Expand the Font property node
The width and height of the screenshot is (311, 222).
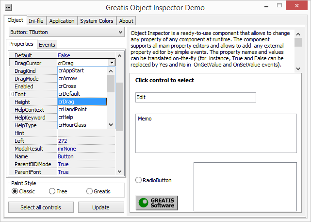12,94
